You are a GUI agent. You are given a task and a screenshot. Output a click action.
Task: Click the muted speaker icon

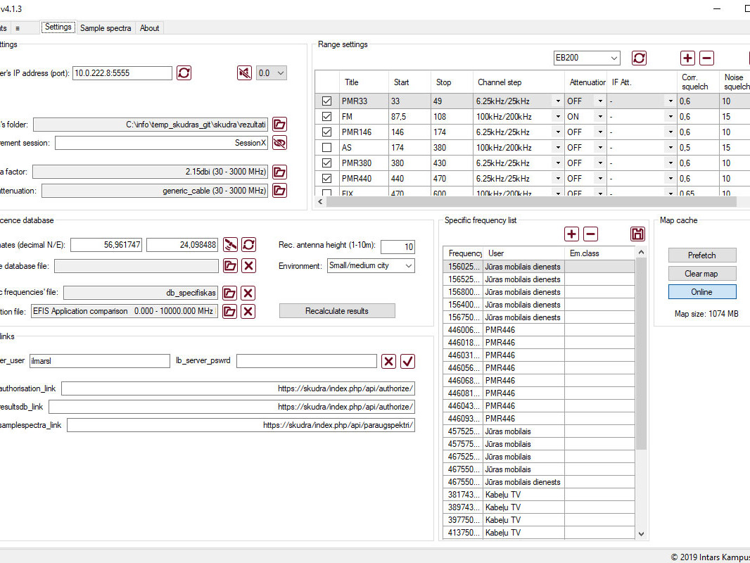tap(244, 72)
